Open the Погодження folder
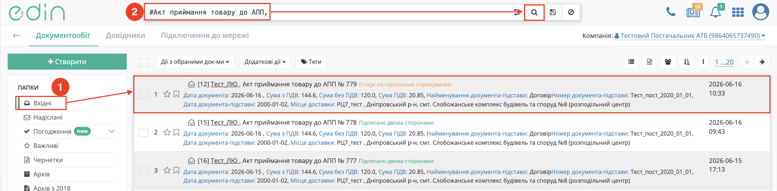 (x=52, y=132)
